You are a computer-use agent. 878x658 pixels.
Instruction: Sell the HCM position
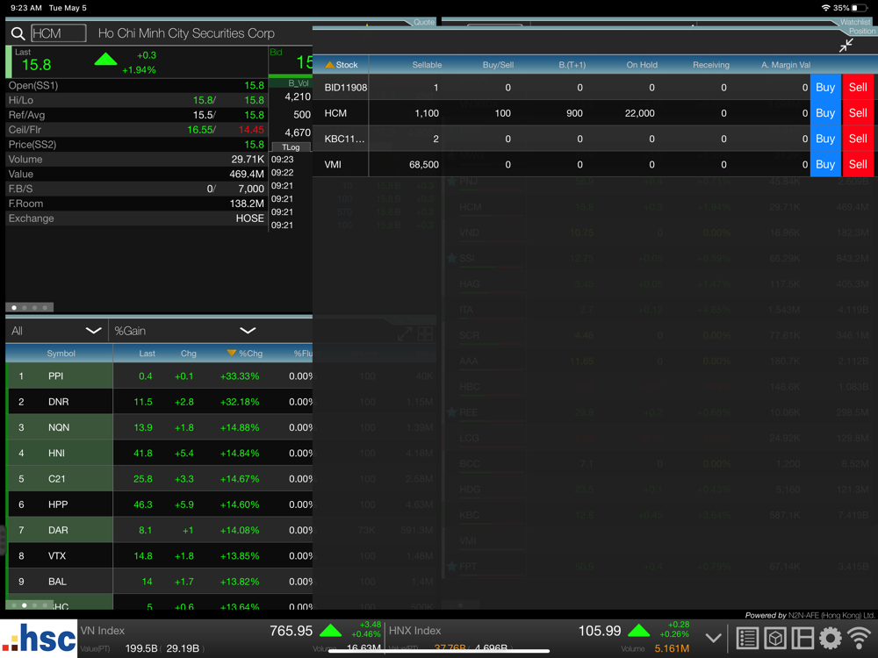pos(858,113)
